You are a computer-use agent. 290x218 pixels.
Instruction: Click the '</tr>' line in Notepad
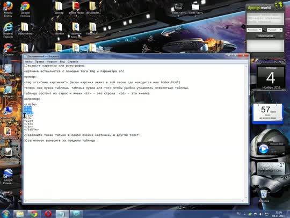(28, 127)
